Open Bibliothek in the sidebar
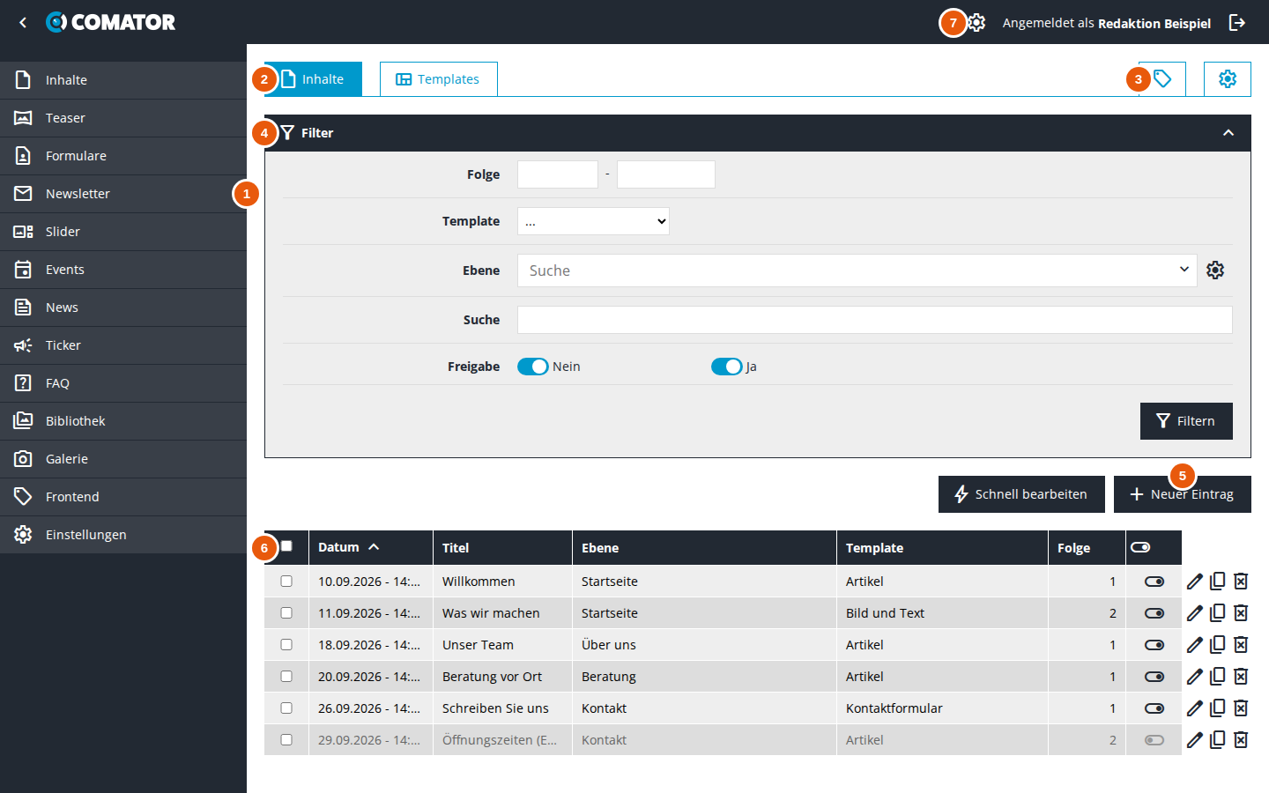 tap(123, 421)
